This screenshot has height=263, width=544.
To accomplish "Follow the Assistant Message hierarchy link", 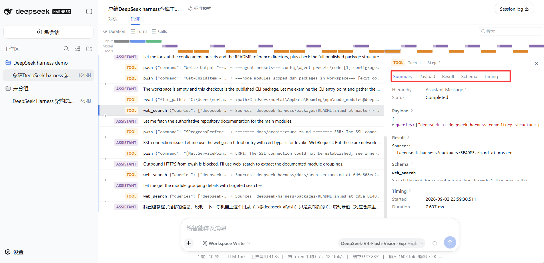I will (446, 89).
